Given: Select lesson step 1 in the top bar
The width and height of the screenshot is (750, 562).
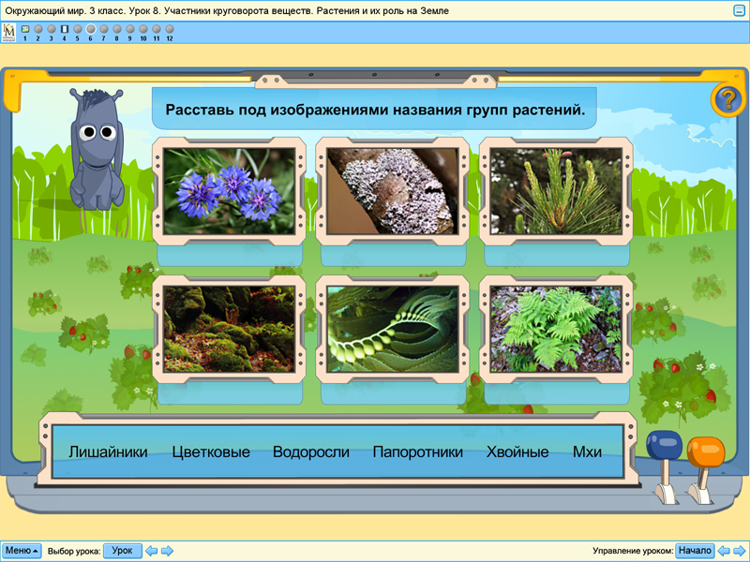Looking at the screenshot, I should tap(26, 28).
